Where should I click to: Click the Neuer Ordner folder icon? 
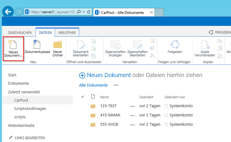(x=58, y=44)
